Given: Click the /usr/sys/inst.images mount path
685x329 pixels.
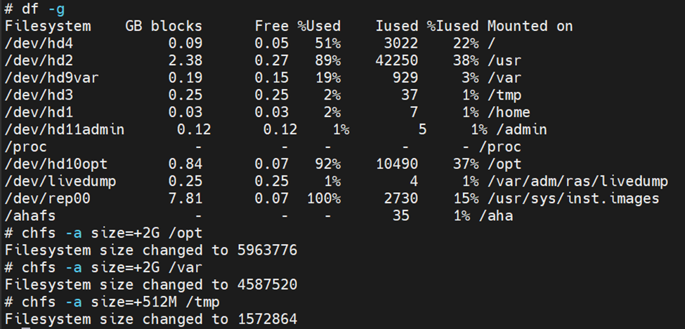Looking at the screenshot, I should 573,199.
